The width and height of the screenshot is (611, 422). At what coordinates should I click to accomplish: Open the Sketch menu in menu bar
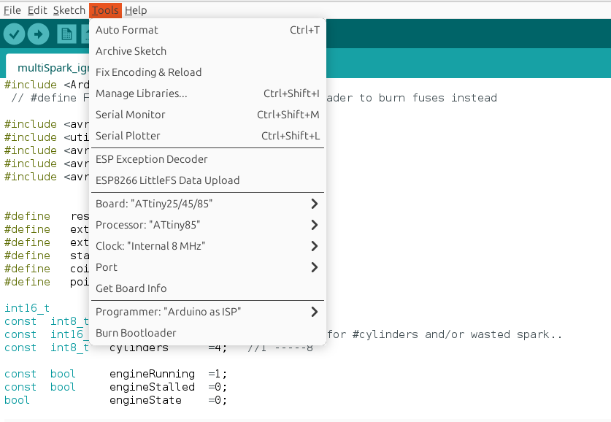[x=69, y=10]
